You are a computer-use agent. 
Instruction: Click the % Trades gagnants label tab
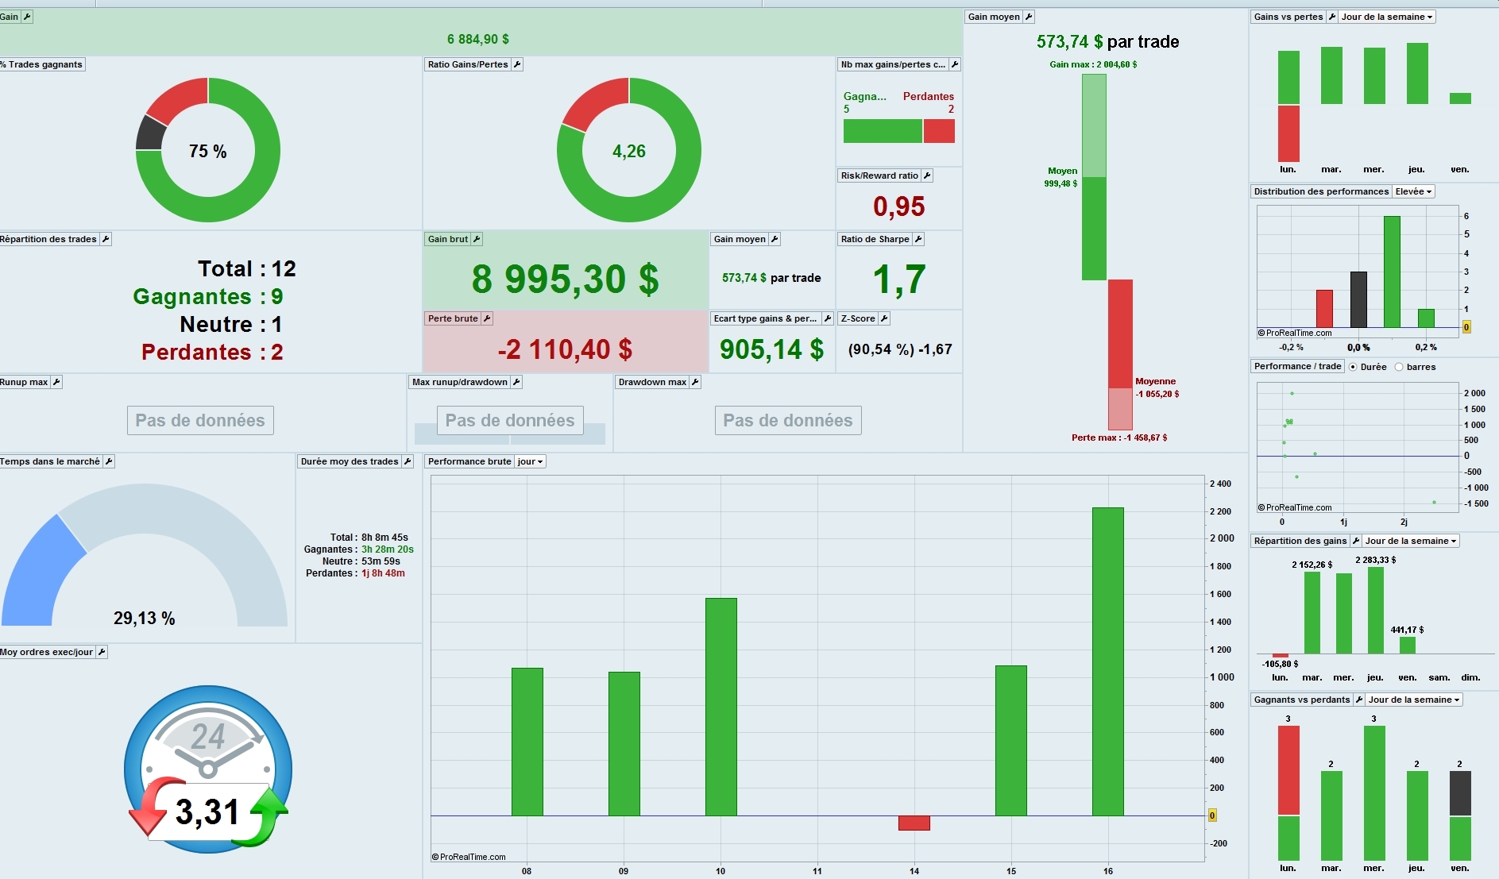pyautogui.click(x=42, y=64)
